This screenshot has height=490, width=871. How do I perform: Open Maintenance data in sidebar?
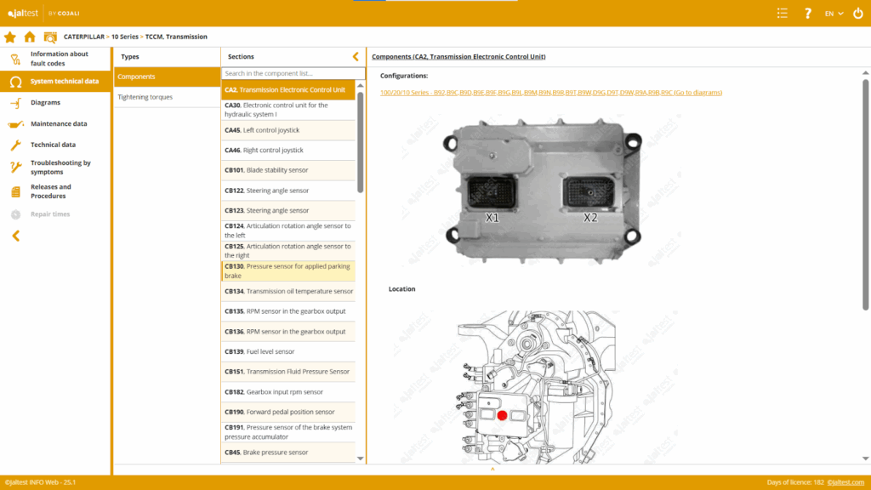point(59,124)
